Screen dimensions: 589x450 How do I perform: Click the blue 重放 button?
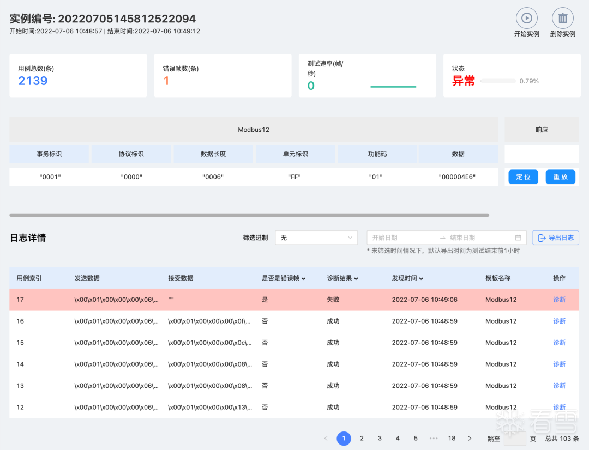click(x=561, y=177)
